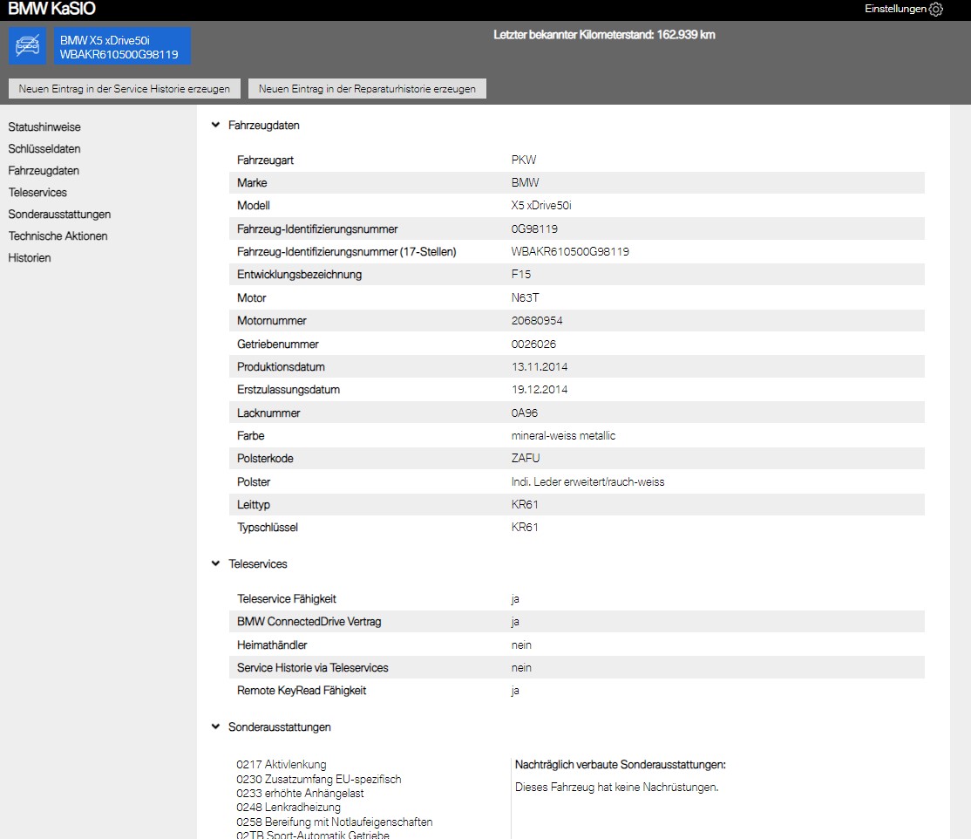971x839 pixels.
Task: Select the 17-digit VIN value in table
Action: (570, 251)
